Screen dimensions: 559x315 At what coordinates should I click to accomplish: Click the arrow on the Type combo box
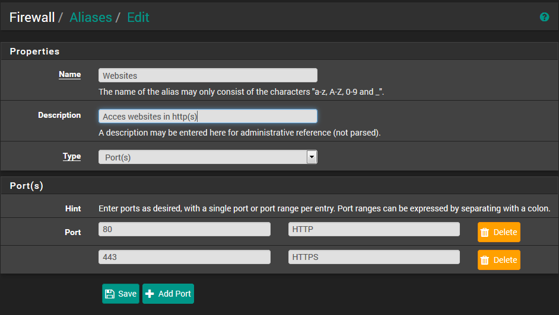(x=312, y=157)
